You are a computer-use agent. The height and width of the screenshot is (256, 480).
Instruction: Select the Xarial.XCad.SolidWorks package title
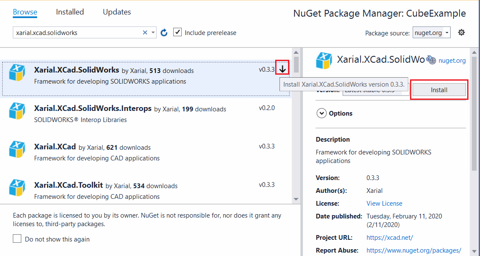pos(76,70)
